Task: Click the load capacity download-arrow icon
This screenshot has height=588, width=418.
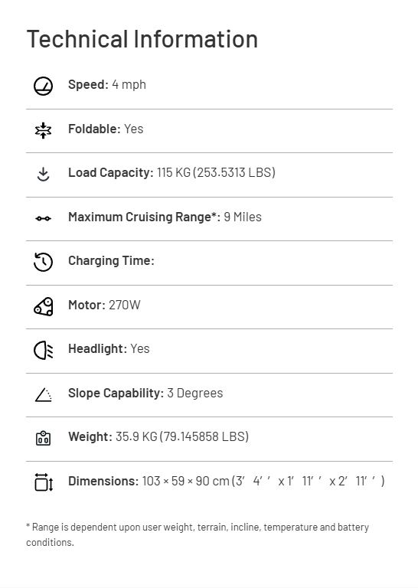Action: (43, 175)
